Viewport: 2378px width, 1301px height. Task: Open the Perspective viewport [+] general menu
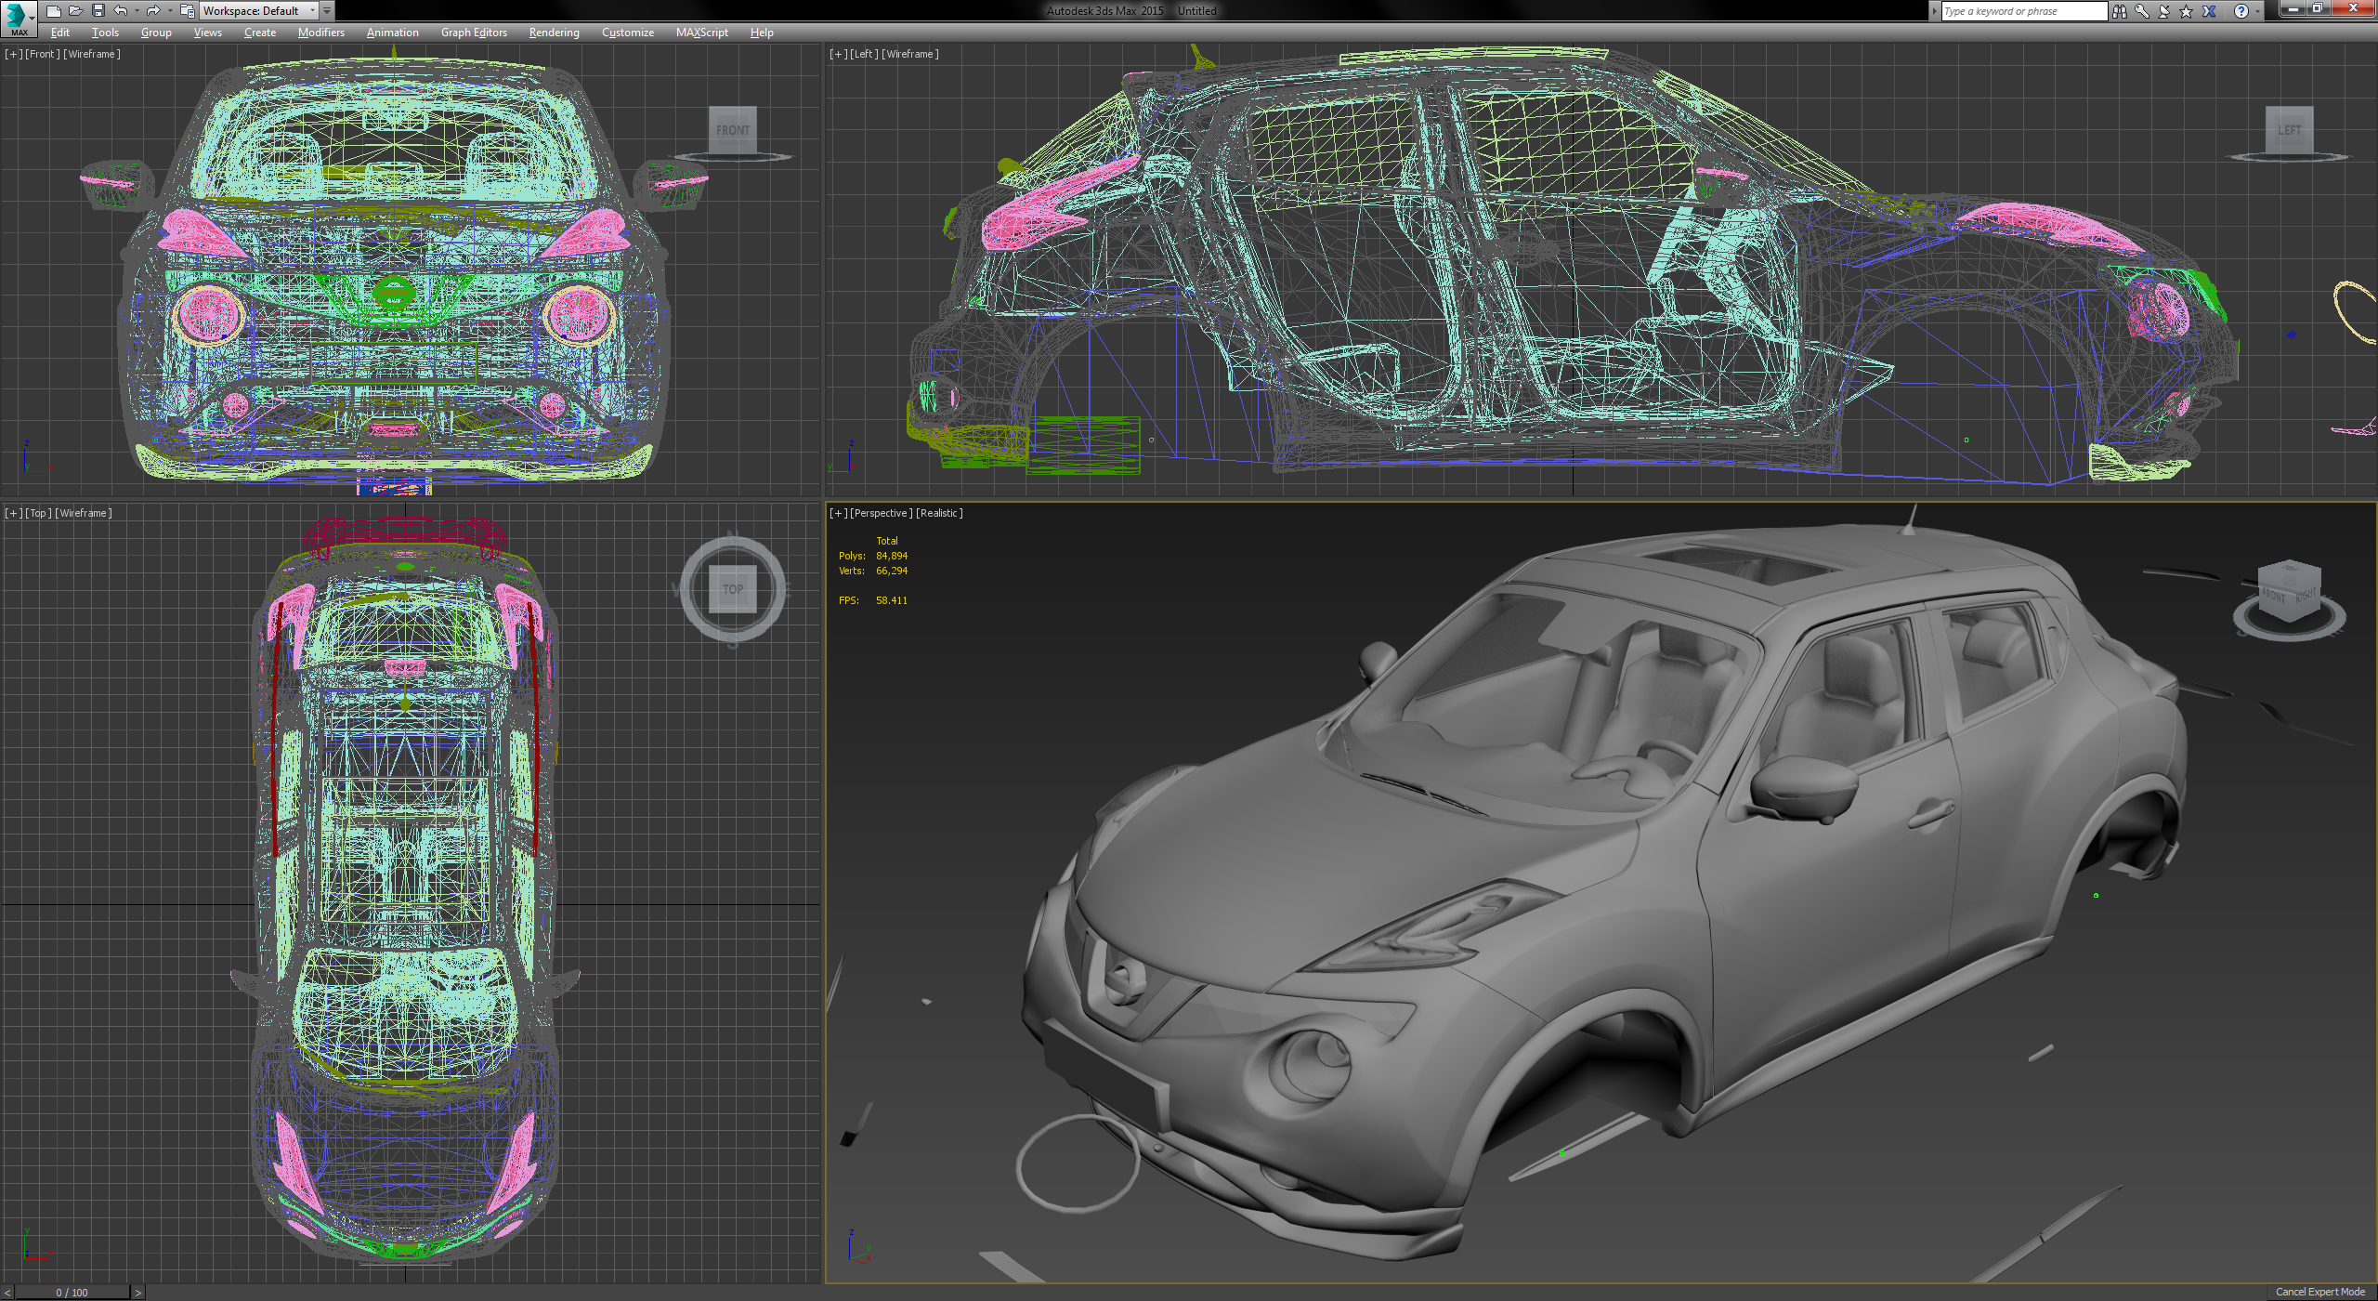(x=838, y=513)
